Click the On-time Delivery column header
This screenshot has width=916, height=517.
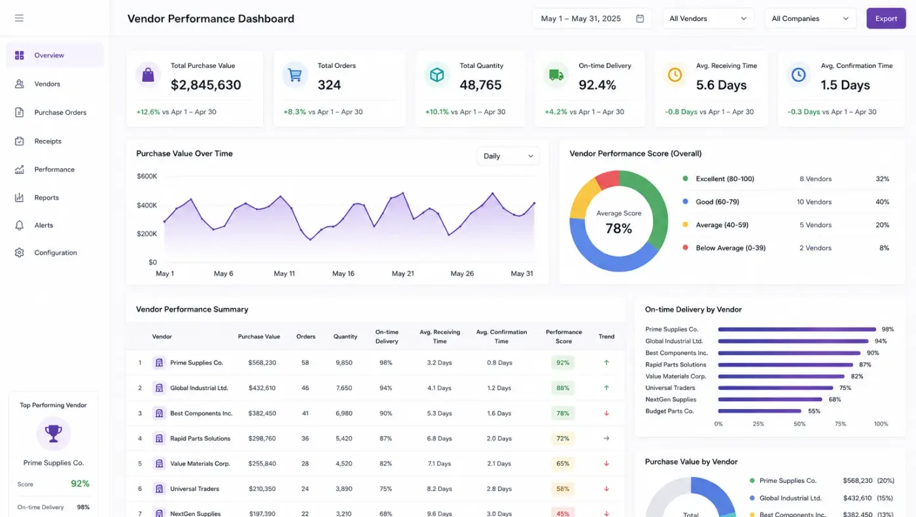click(387, 336)
